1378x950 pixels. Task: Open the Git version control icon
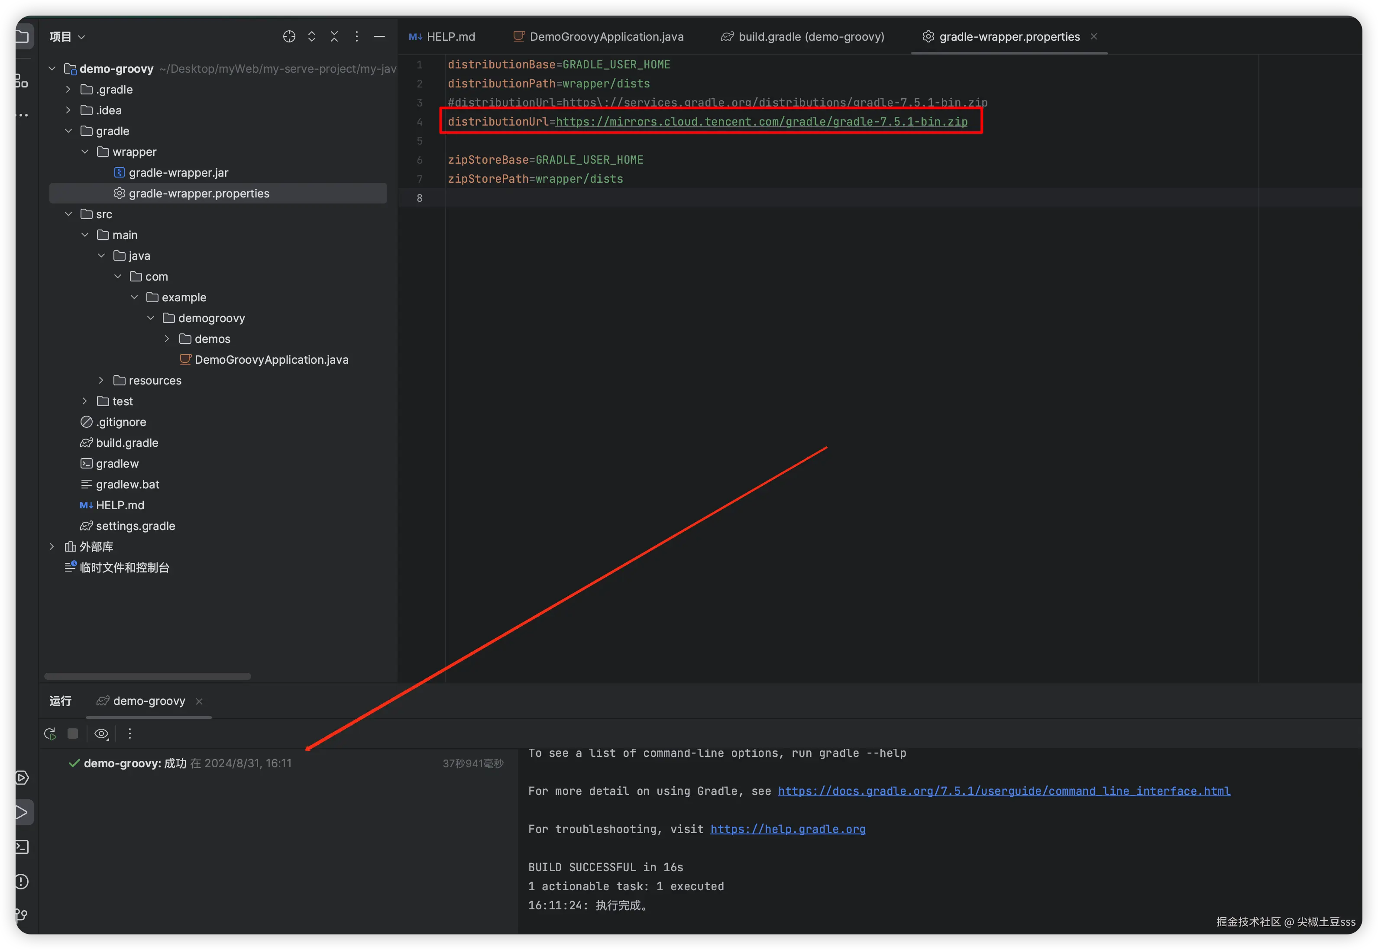[x=22, y=915]
